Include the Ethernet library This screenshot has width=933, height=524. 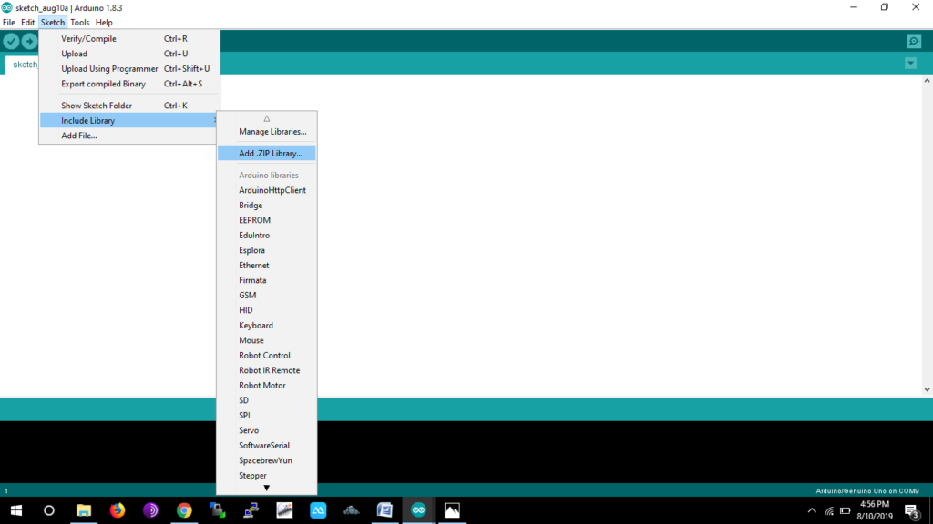tap(267, 265)
